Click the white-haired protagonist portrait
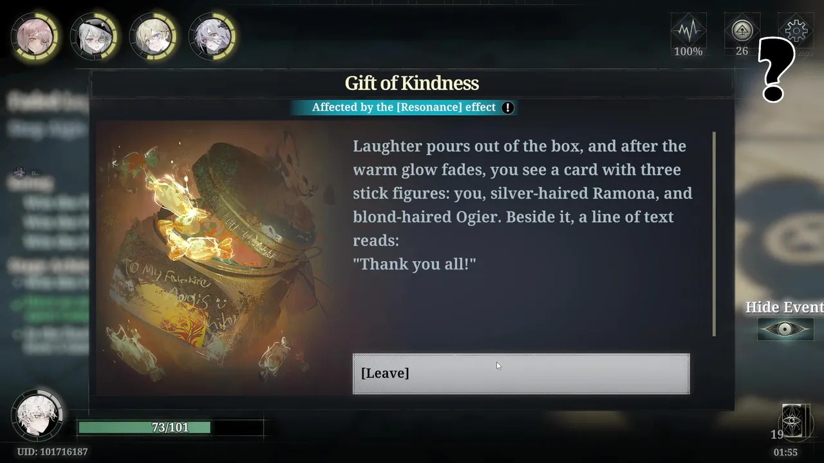 click(x=37, y=413)
